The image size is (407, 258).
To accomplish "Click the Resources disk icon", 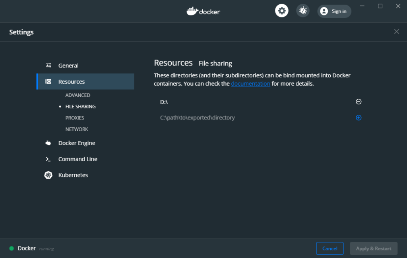I will [x=48, y=81].
